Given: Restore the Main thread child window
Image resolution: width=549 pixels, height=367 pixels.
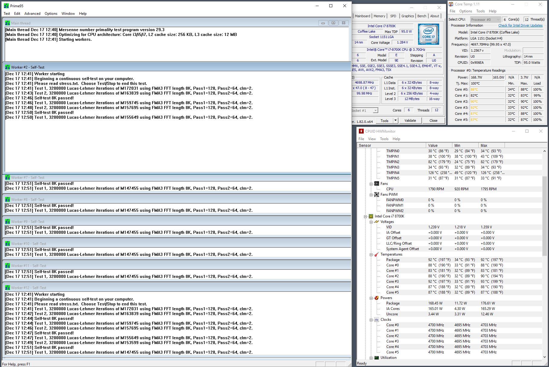Looking at the screenshot, I should 333,23.
